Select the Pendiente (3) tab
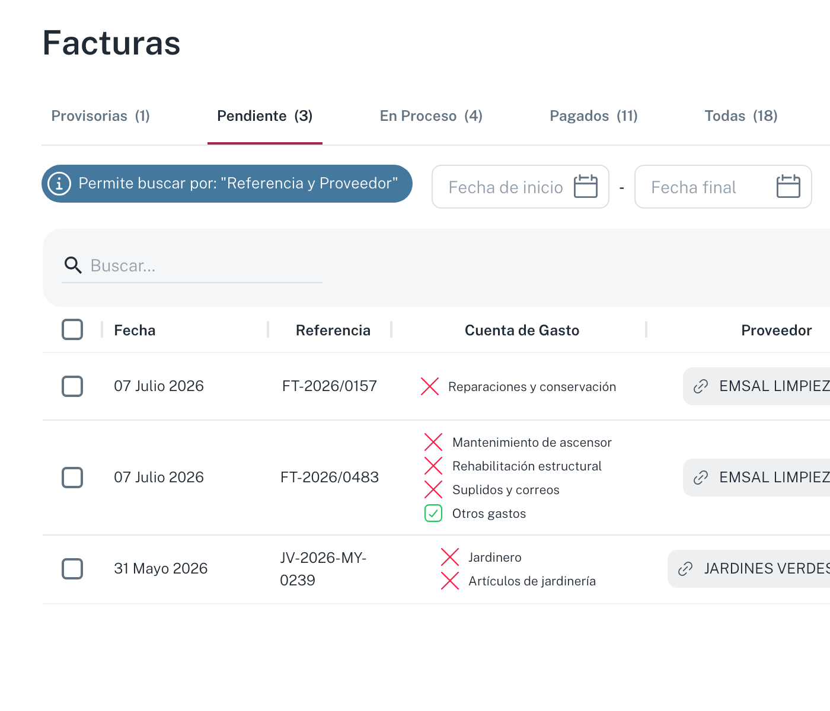The image size is (830, 711). 265,116
